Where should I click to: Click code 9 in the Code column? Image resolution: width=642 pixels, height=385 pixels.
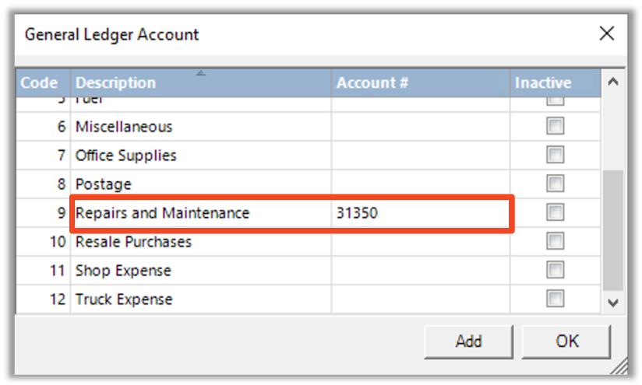(61, 213)
